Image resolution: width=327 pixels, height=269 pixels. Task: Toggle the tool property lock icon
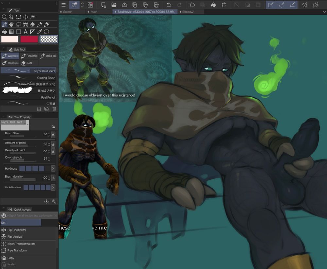coord(53,126)
